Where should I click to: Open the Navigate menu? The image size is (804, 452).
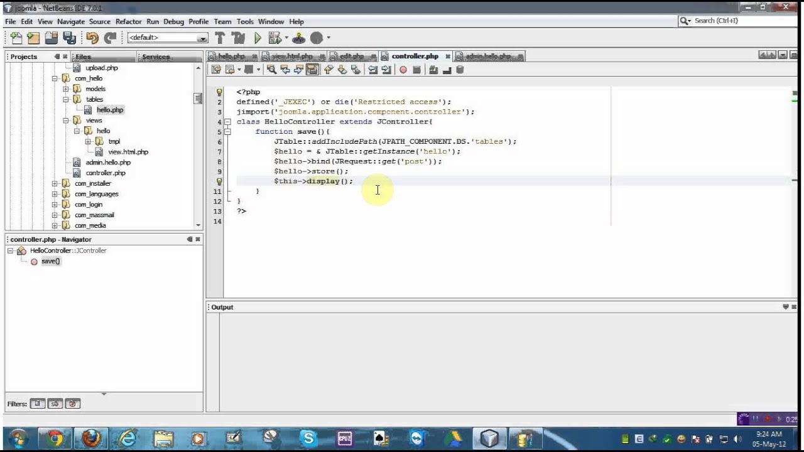(70, 21)
